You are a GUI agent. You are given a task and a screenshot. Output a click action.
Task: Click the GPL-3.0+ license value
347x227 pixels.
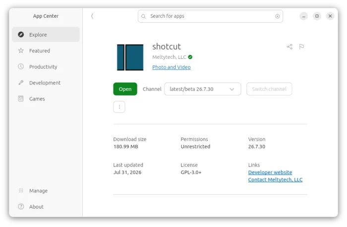tap(191, 173)
